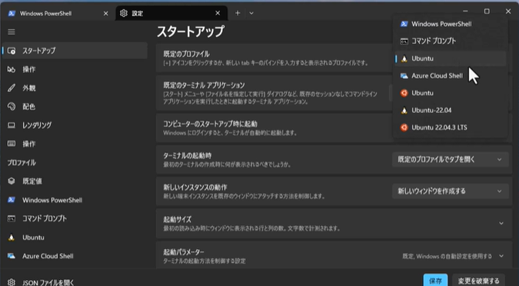Click the 保存 button
The image size is (519, 286).
pyautogui.click(x=435, y=281)
